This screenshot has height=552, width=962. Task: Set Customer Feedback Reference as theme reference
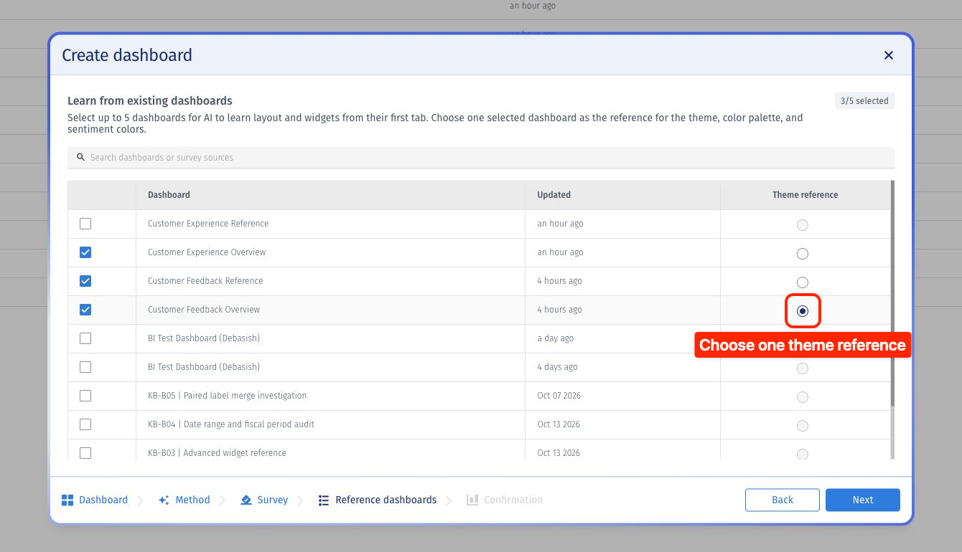point(803,282)
